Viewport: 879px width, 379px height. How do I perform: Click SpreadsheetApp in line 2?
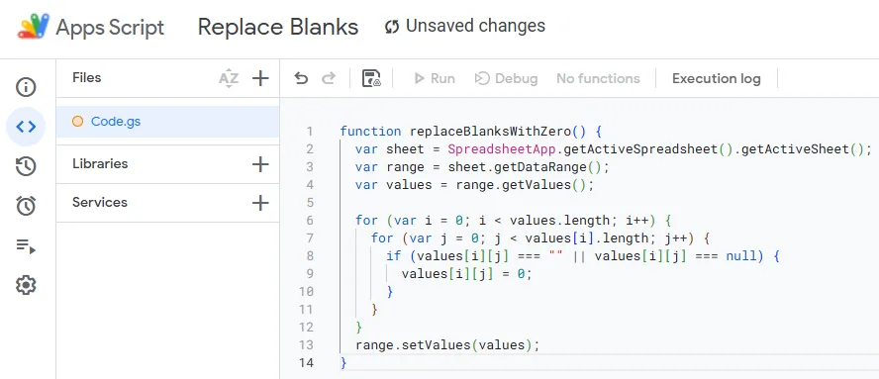tap(502, 149)
